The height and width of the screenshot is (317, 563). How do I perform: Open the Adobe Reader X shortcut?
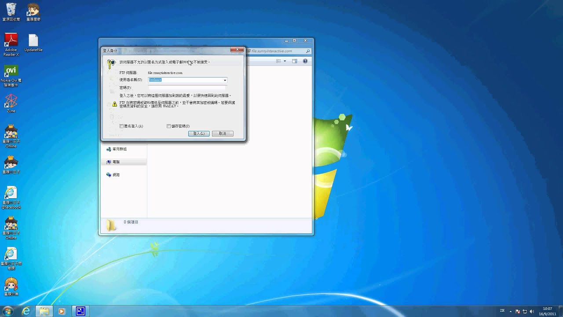point(11,45)
